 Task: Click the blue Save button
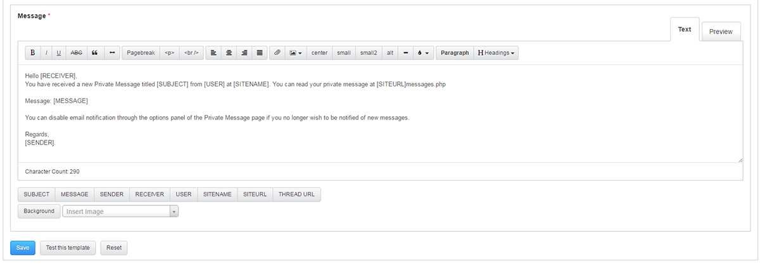pyautogui.click(x=23, y=248)
